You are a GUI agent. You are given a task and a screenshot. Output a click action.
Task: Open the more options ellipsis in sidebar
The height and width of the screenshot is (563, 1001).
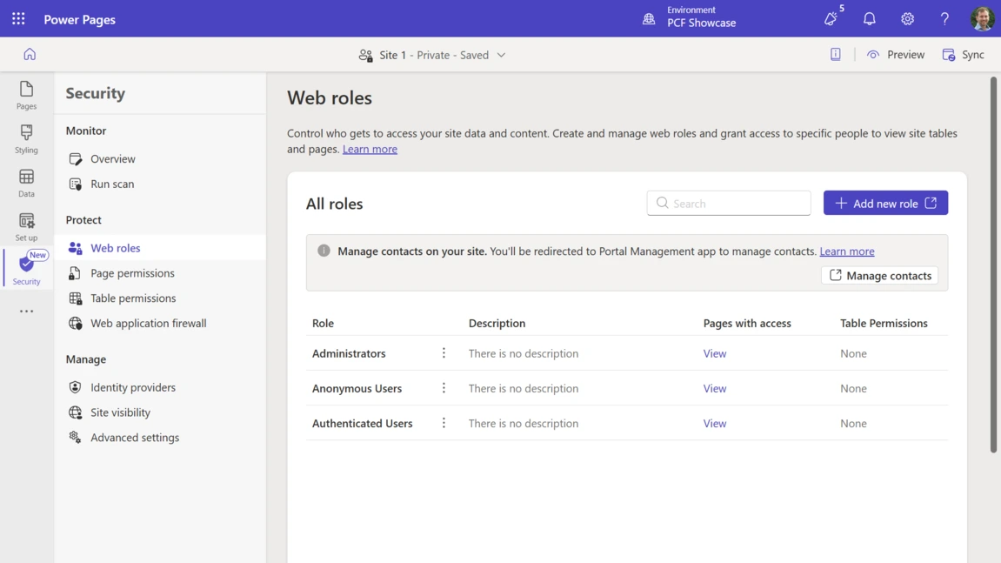tap(26, 312)
